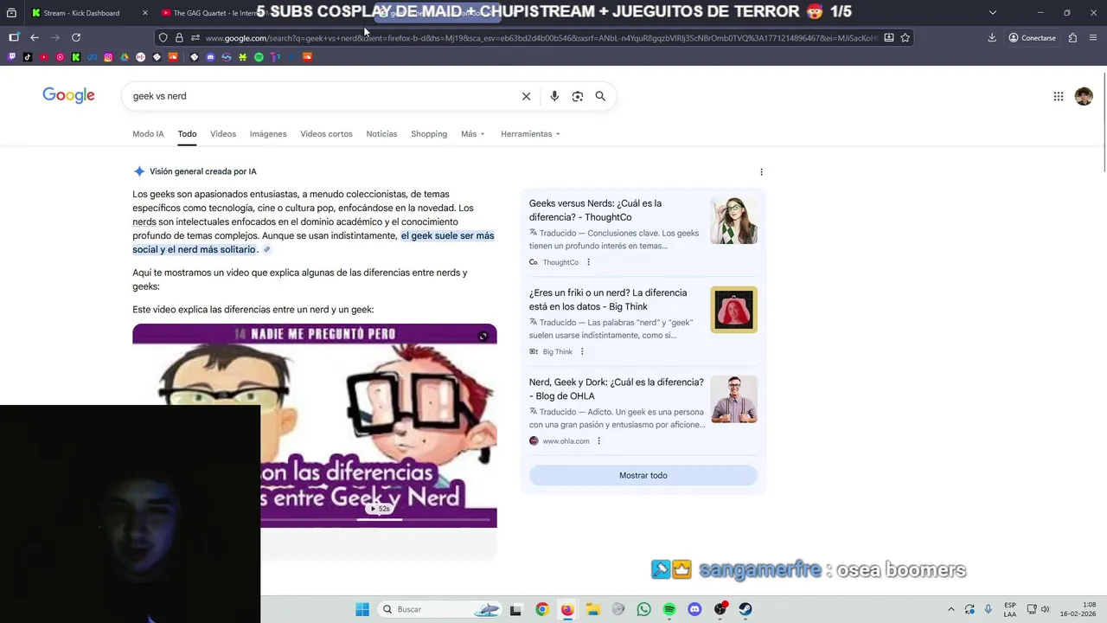Image resolution: width=1107 pixels, height=623 pixels.
Task: Switch to Modo IA tab
Action: click(148, 134)
